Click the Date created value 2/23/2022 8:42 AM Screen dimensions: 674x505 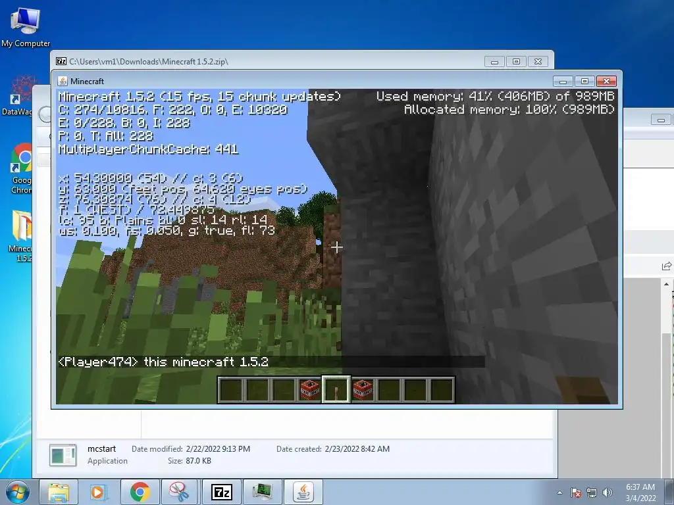357,448
